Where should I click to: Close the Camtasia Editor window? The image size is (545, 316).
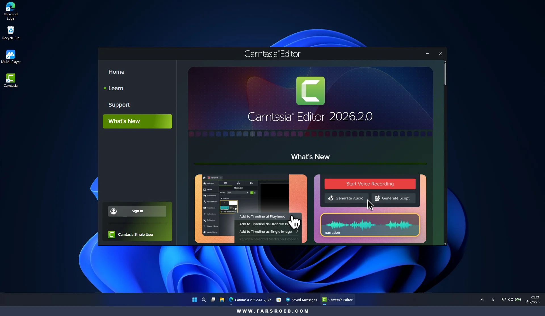tap(440, 54)
